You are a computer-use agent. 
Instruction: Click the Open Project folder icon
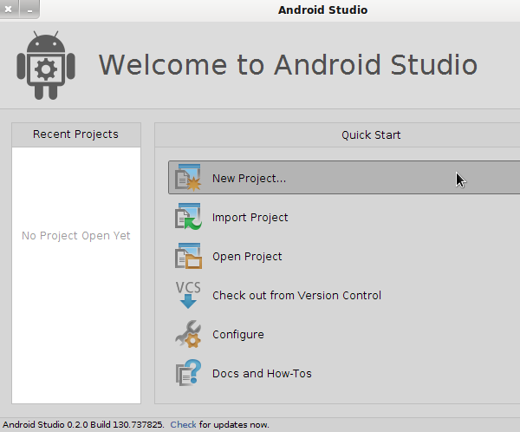pos(188,256)
